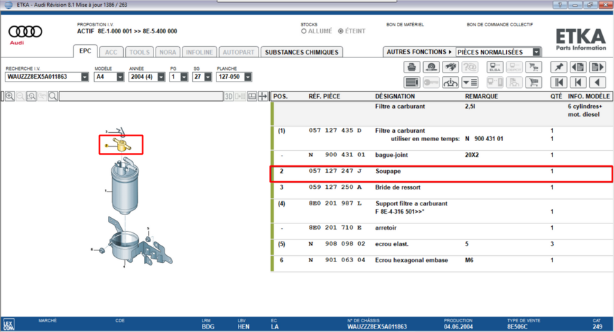Open the ANNÉE 2004 (4) dropdown
Image resolution: width=614 pixels, height=332 pixels.
161,77
